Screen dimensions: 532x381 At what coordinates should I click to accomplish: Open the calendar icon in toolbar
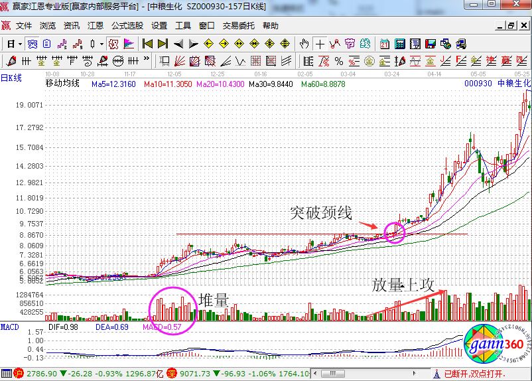point(385,44)
